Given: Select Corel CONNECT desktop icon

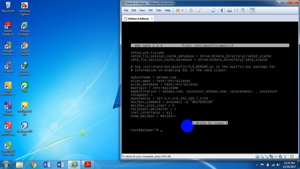Looking at the screenshot, I should 8,109.
